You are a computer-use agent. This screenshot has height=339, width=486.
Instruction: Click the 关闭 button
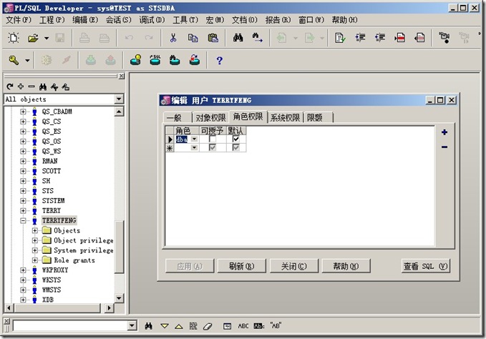tap(293, 266)
